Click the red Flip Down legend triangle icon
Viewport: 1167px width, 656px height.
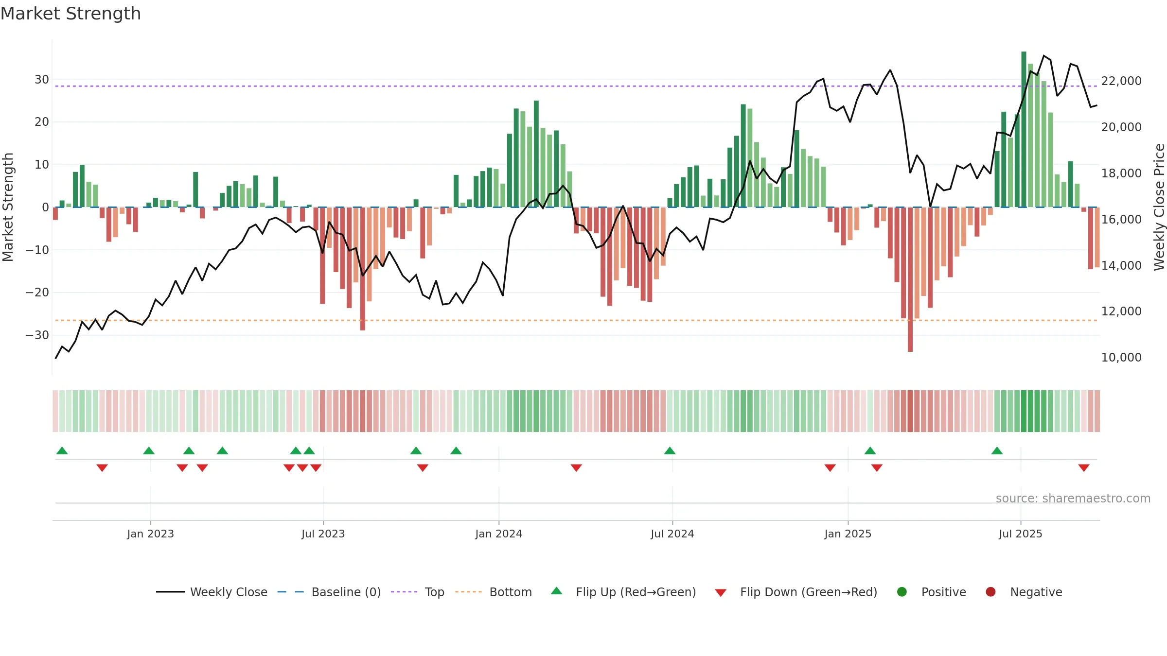pyautogui.click(x=721, y=593)
